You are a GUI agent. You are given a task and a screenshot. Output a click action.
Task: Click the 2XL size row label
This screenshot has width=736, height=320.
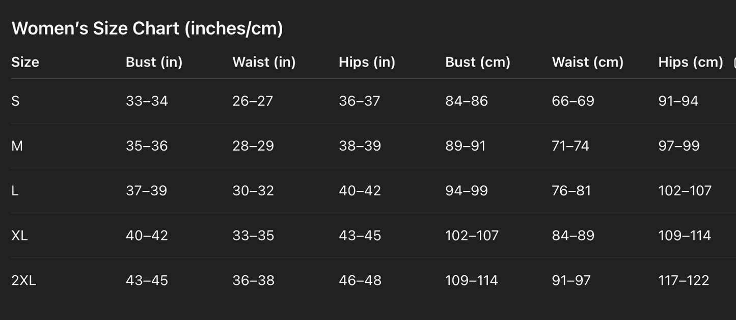click(23, 280)
